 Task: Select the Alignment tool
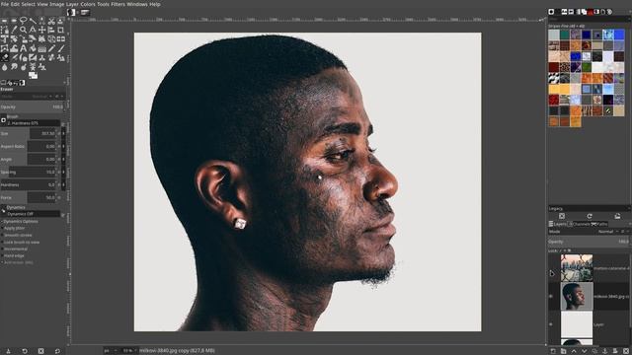(51, 30)
